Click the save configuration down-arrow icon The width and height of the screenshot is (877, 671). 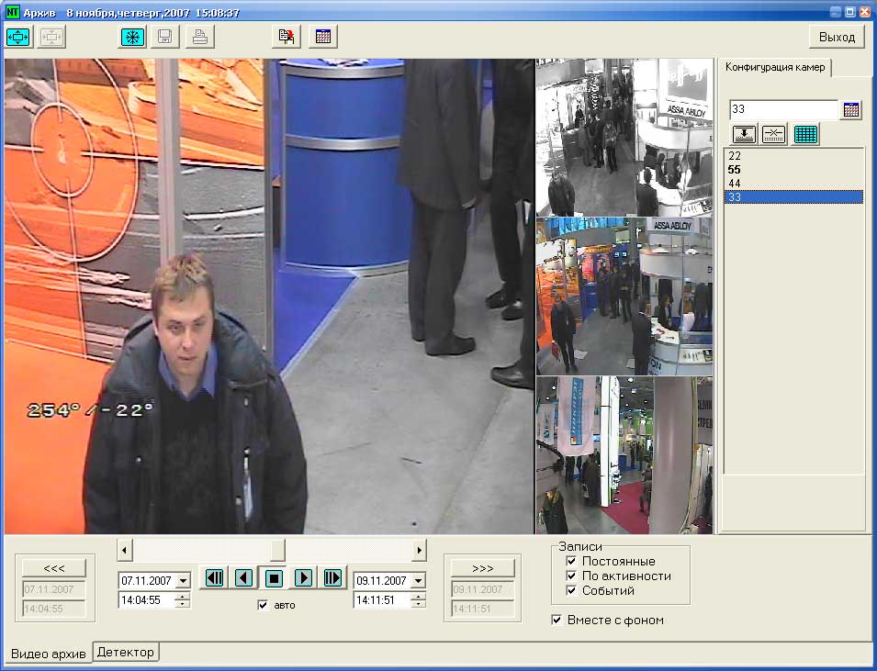point(744,134)
